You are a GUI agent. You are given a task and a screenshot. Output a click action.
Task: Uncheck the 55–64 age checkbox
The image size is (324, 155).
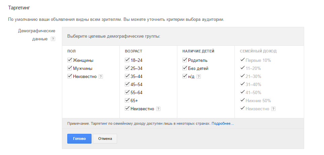click(127, 92)
